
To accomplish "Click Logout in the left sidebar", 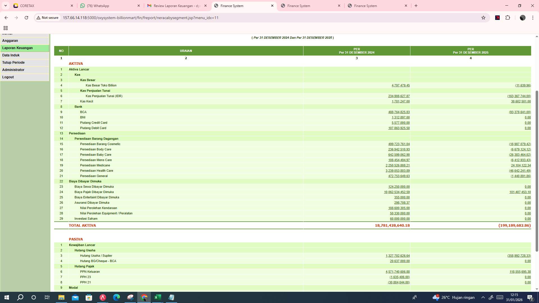I will tap(8, 77).
